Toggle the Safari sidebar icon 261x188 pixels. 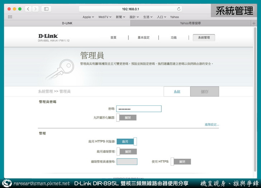coord(47,9)
